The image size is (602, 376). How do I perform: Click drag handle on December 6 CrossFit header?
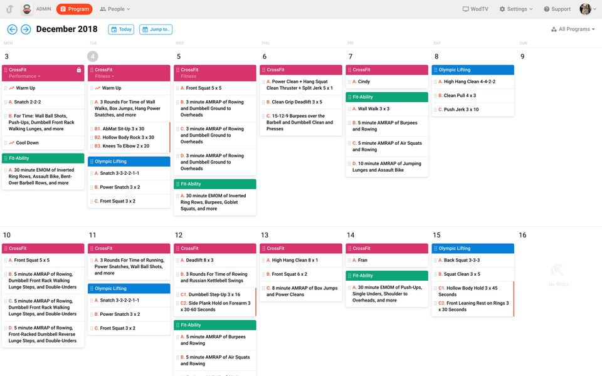point(263,70)
